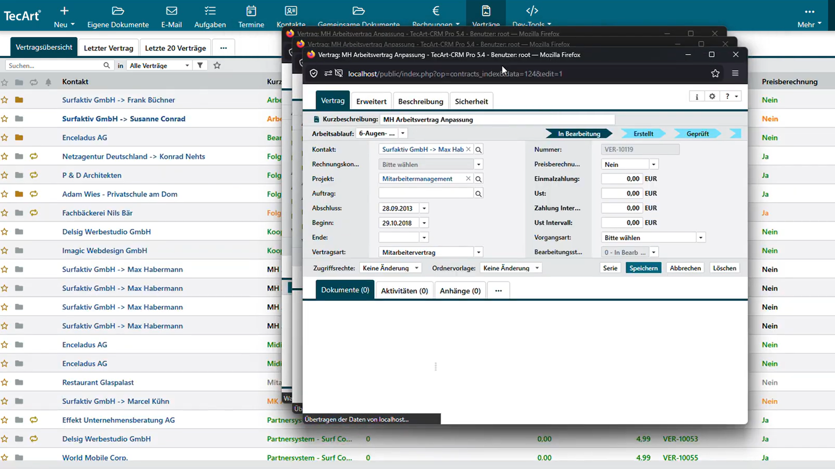Click the Einmalzahlung amount field
The image size is (835, 469).
click(x=622, y=179)
